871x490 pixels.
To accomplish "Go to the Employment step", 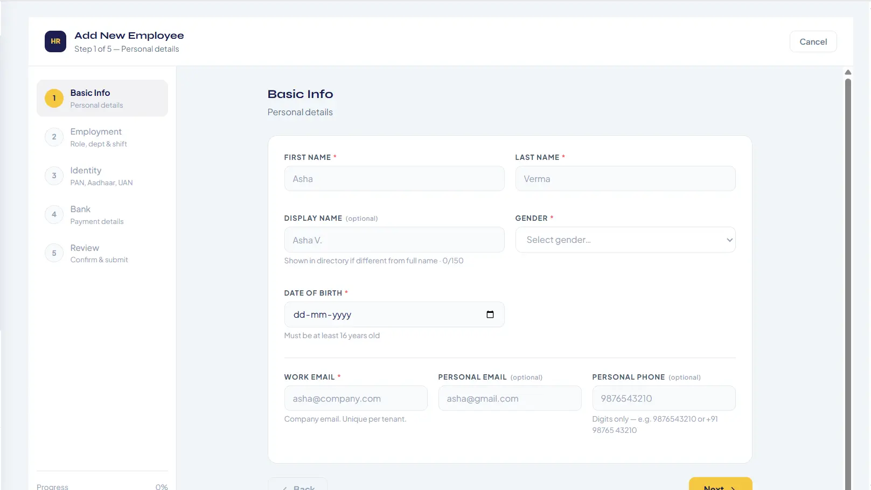I will coord(102,137).
